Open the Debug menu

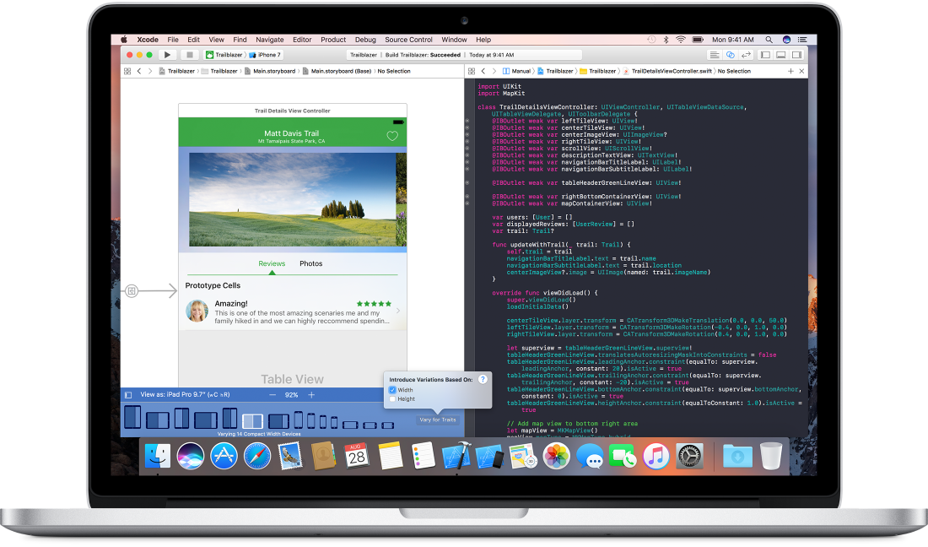coord(365,40)
